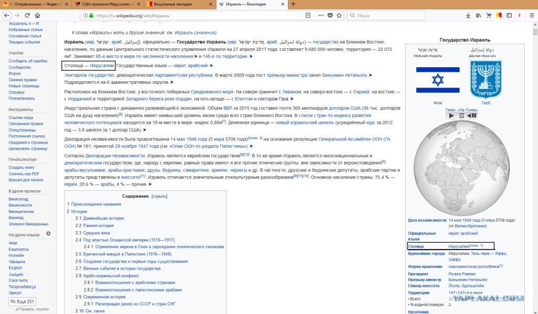The image size is (538, 314).
Task: Expand more languages with Ещё 231
Action: tap(22, 301)
